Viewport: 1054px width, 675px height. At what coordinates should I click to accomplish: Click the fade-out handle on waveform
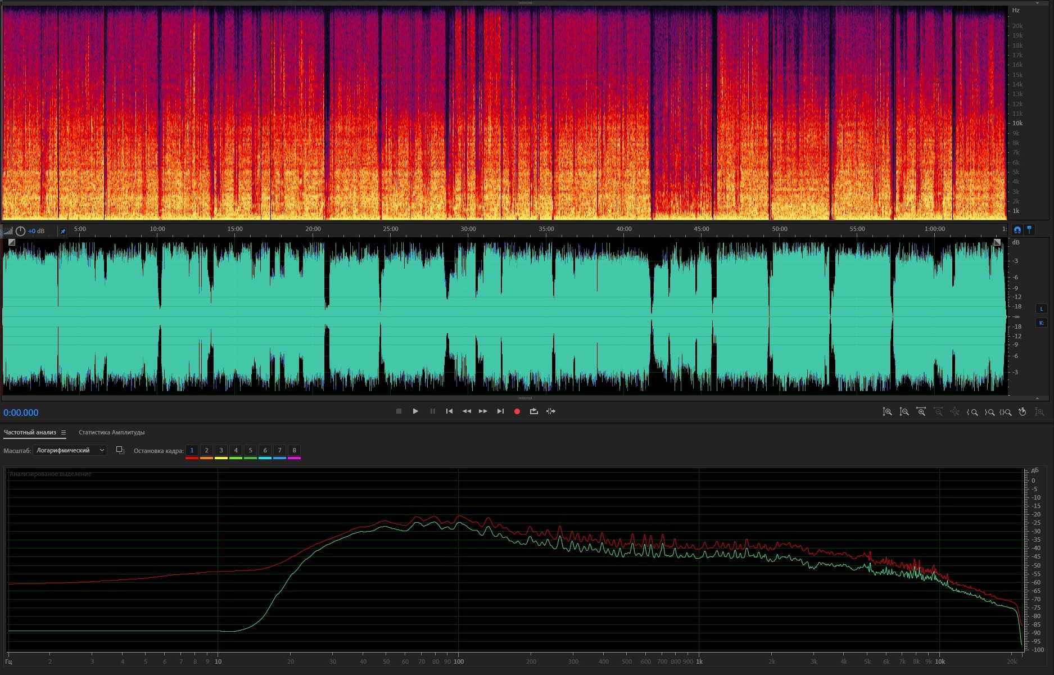997,242
